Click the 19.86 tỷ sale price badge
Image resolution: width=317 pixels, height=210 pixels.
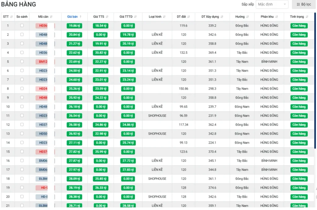coord(74,26)
